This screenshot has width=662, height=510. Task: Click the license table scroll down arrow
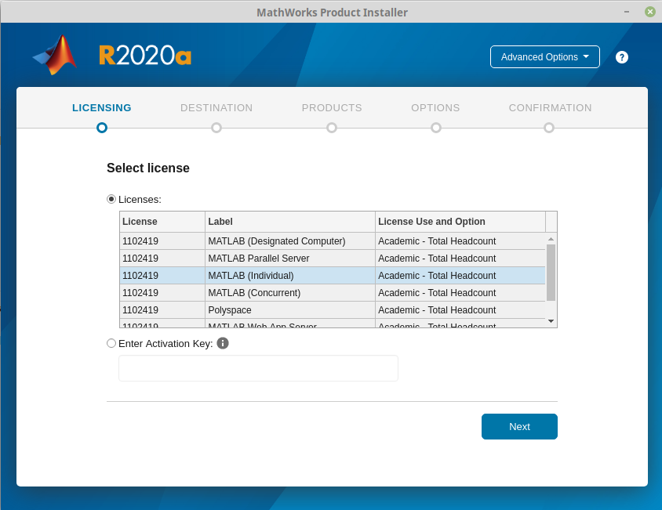551,320
